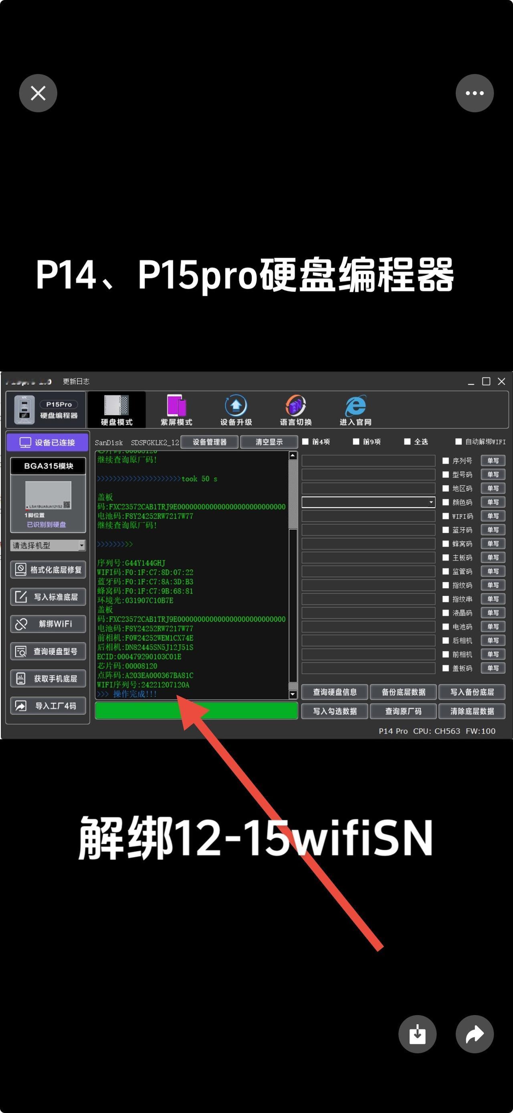Viewport: 513px width, 1113px height.
Task: Click 语言切换 language switch icon
Action: point(295,410)
